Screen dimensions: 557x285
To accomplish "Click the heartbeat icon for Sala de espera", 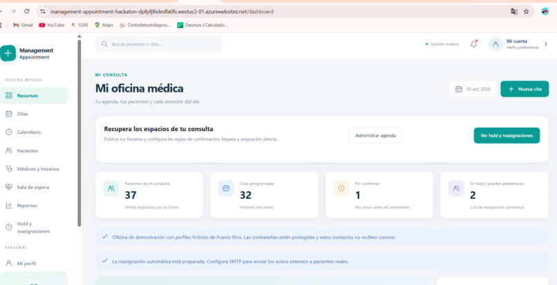I will pyautogui.click(x=9, y=187).
